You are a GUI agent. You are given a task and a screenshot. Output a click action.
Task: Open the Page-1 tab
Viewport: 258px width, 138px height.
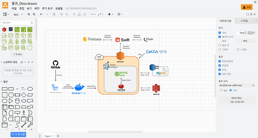[49, 136]
